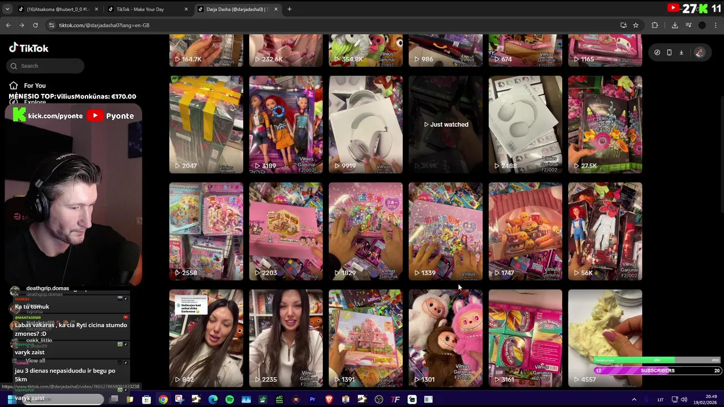Open the plush monsters video with 1301 views
Viewport: 724px width, 407px height.
445,338
